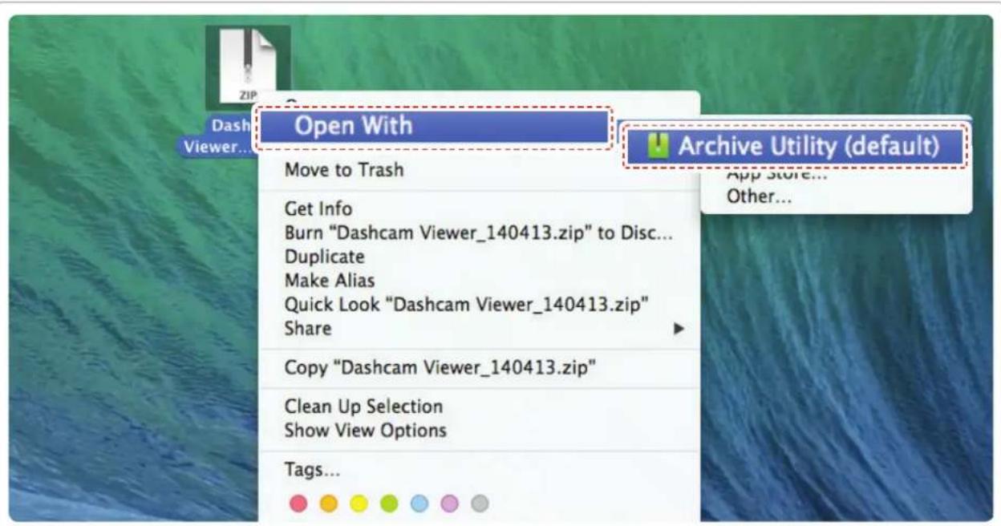Viewport: 1001px width, 526px height.
Task: Pick the green tag color
Action: click(388, 503)
